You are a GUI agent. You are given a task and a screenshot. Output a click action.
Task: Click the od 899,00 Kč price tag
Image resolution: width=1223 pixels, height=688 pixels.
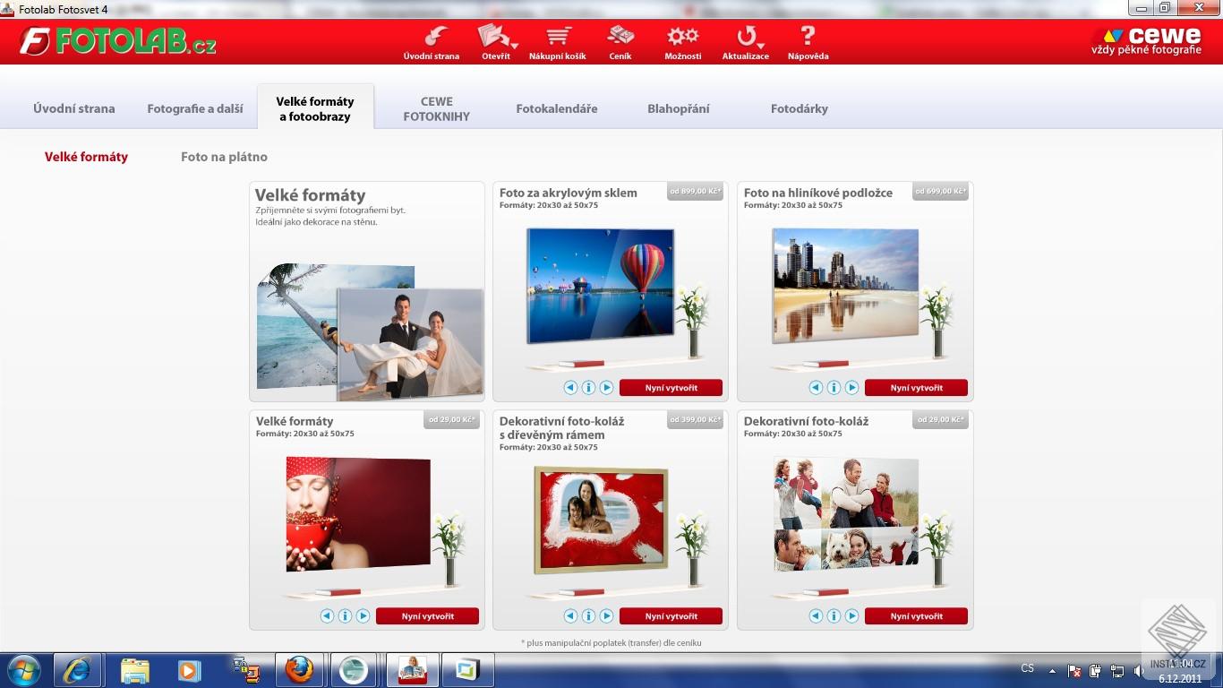click(695, 191)
